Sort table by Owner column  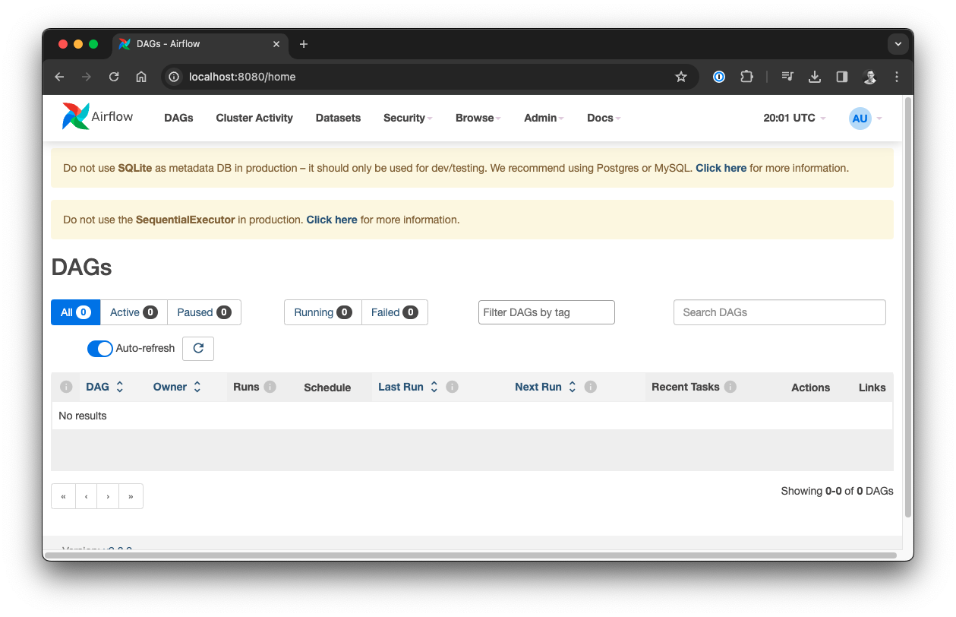176,387
